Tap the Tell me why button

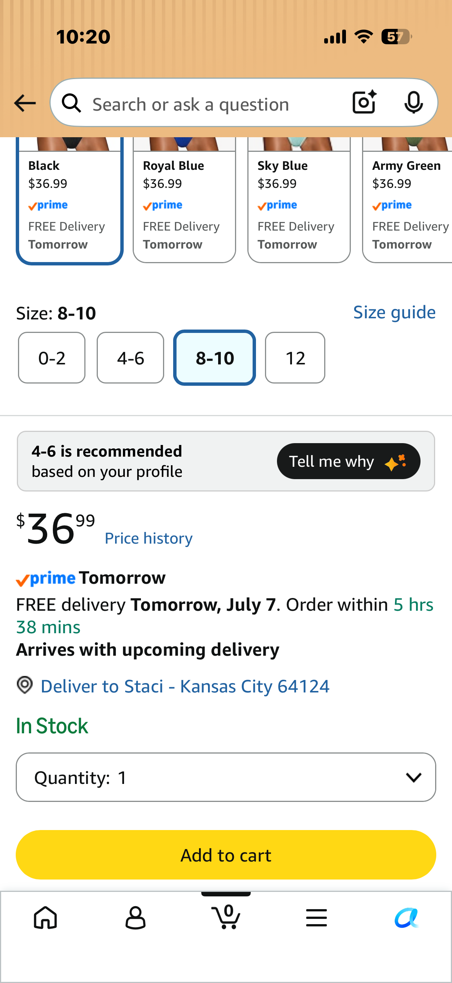[x=349, y=461]
